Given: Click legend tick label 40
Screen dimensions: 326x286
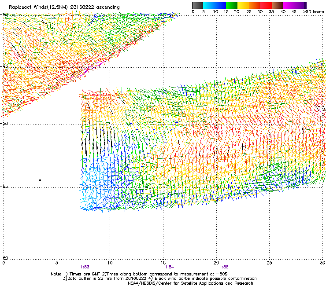Looking at the screenshot, I should (283, 12).
